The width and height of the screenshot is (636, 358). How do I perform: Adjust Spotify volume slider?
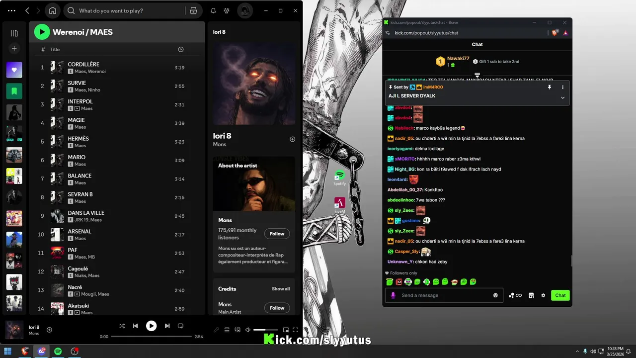[266, 330]
